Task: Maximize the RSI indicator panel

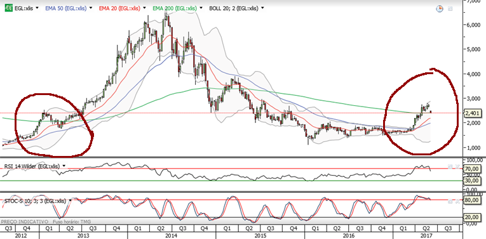Action: (450, 167)
